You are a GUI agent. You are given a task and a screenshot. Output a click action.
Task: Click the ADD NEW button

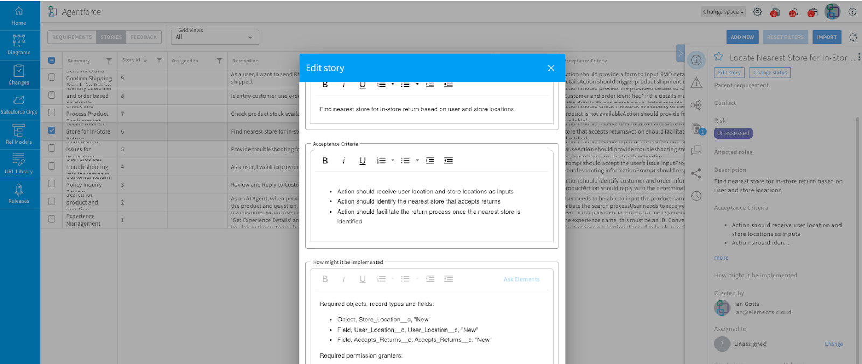point(742,37)
